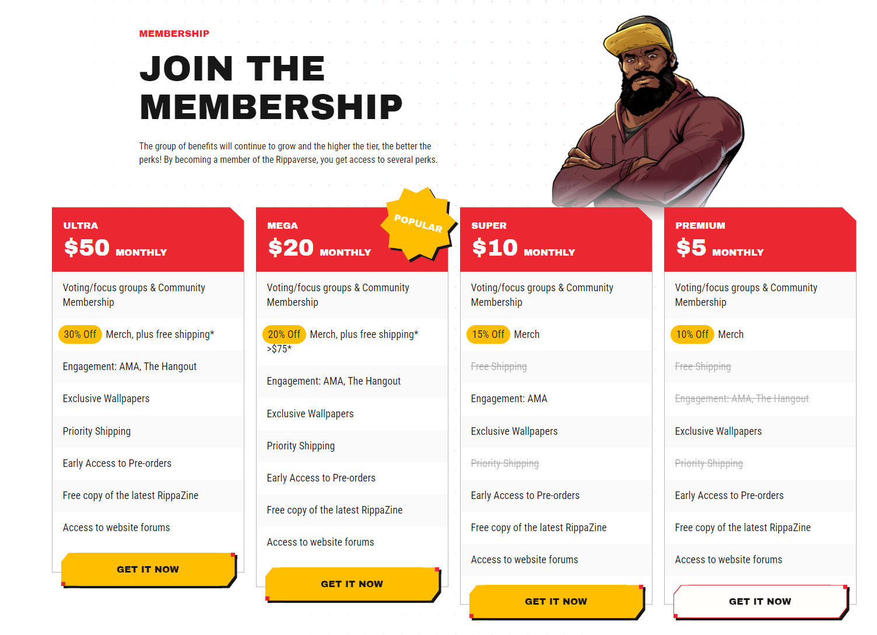Click the POPULAR starburst badge
The height and width of the screenshot is (635, 877).
click(418, 224)
